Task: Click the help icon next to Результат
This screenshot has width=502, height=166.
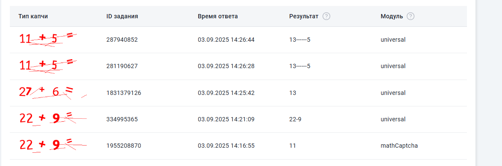Action: 326,16
